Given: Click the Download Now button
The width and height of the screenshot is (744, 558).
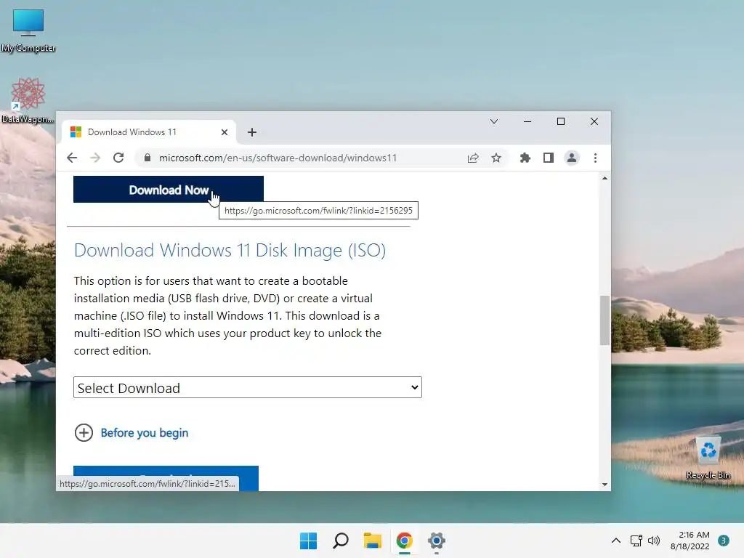Looking at the screenshot, I should coord(169,190).
